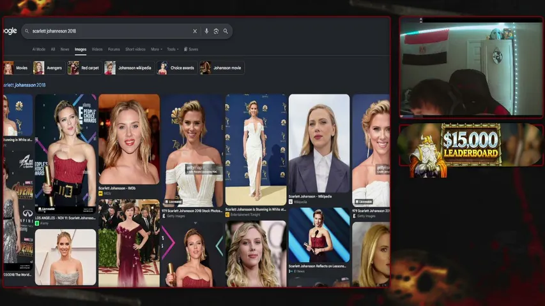The image size is (545, 306).
Task: Open the 'Scarlett Johansson Reflects on Lessons' image
Action: pos(319,235)
